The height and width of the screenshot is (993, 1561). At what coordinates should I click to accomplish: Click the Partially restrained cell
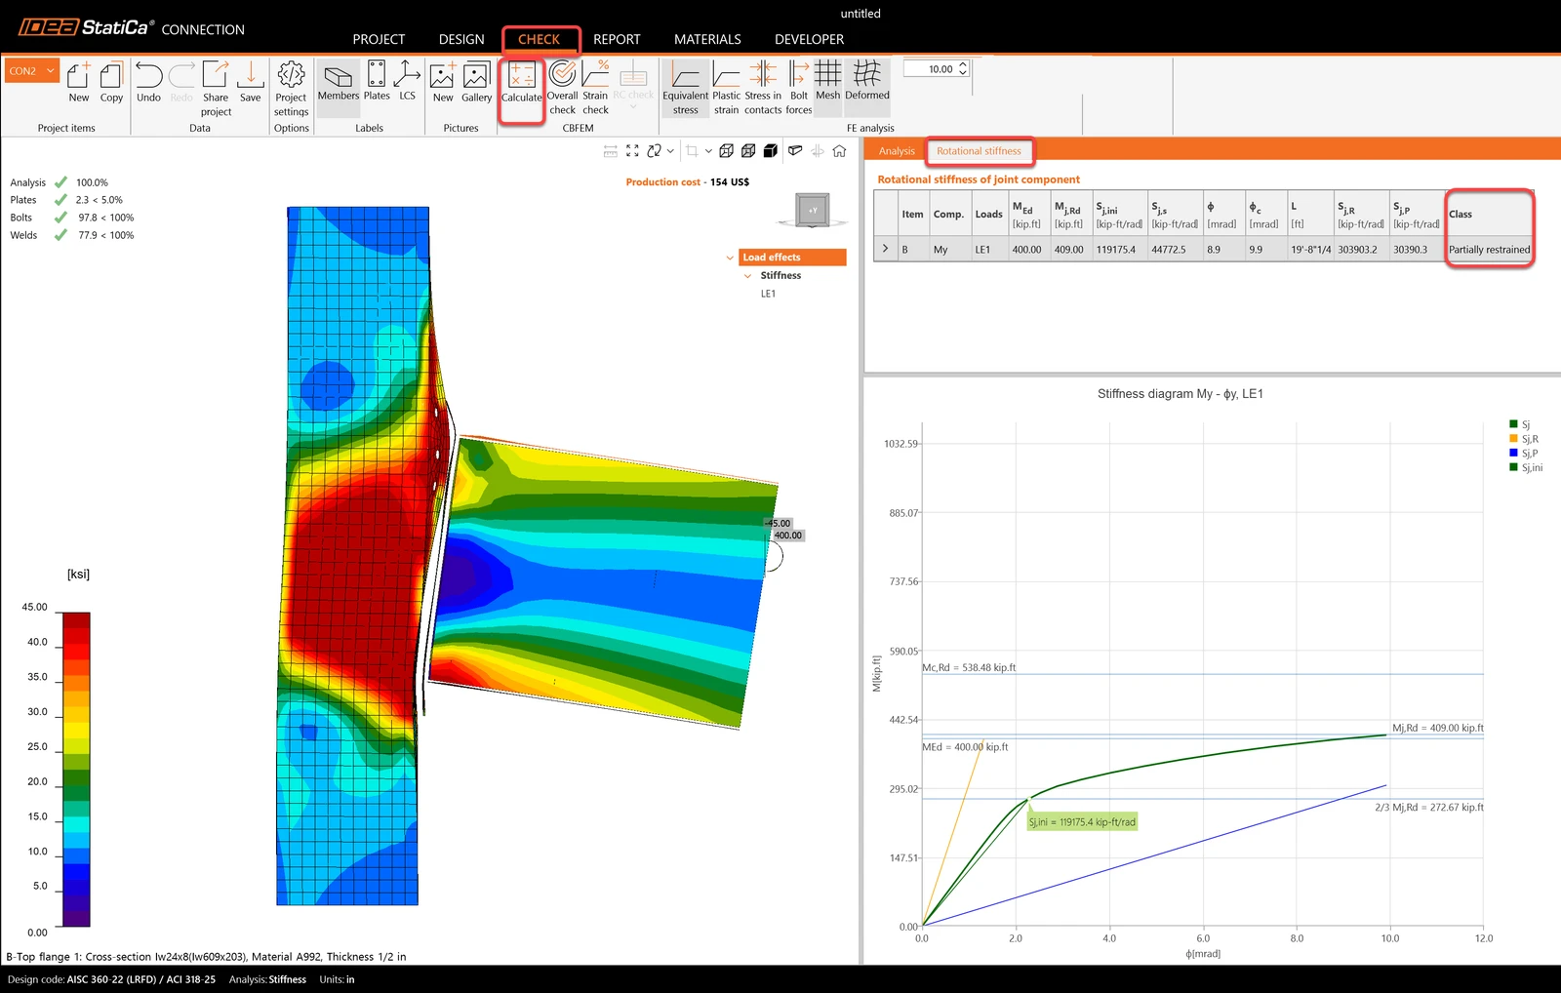1489,250
